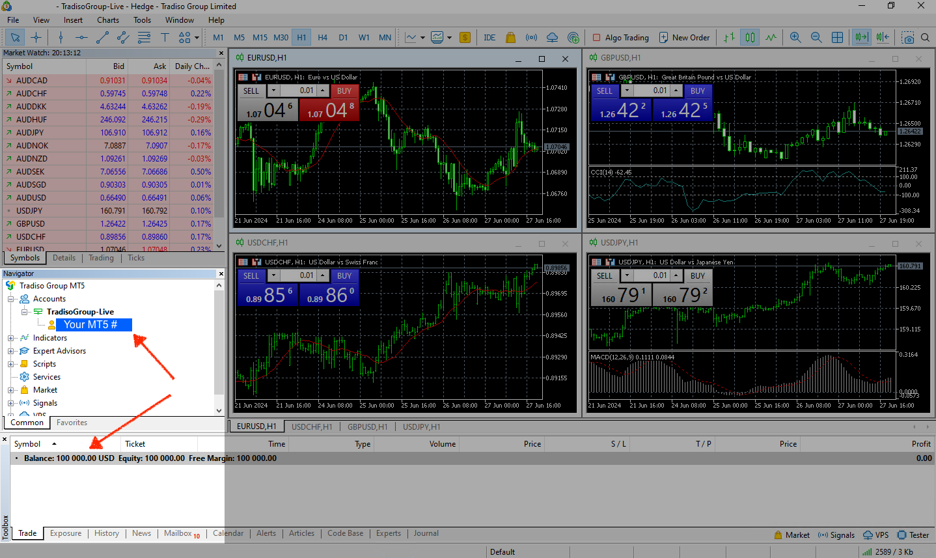Switch chart to MN timeframe
Image resolution: width=936 pixels, height=558 pixels.
(x=385, y=37)
